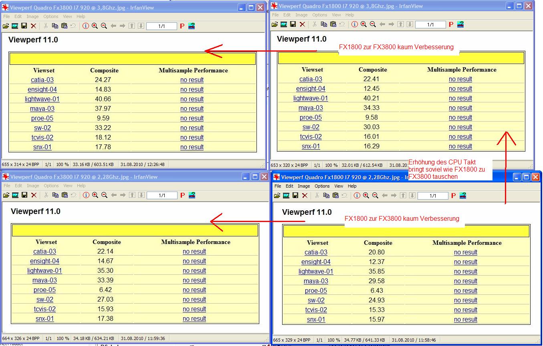Open Image menu in Fx3800 3,8Ghz window
This screenshot has height=346, width=543.
32,16
